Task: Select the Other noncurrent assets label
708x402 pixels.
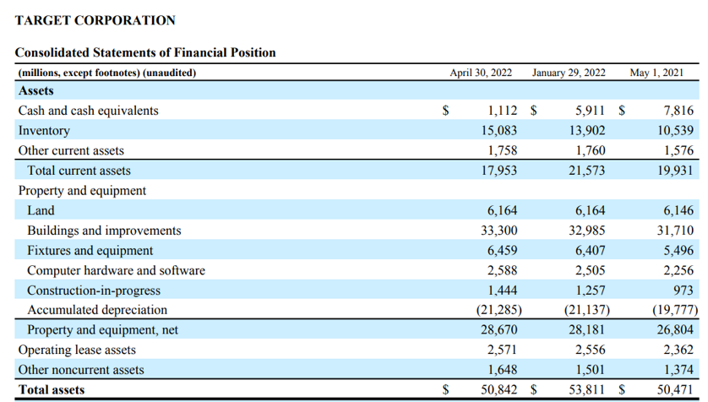Action: 81,370
